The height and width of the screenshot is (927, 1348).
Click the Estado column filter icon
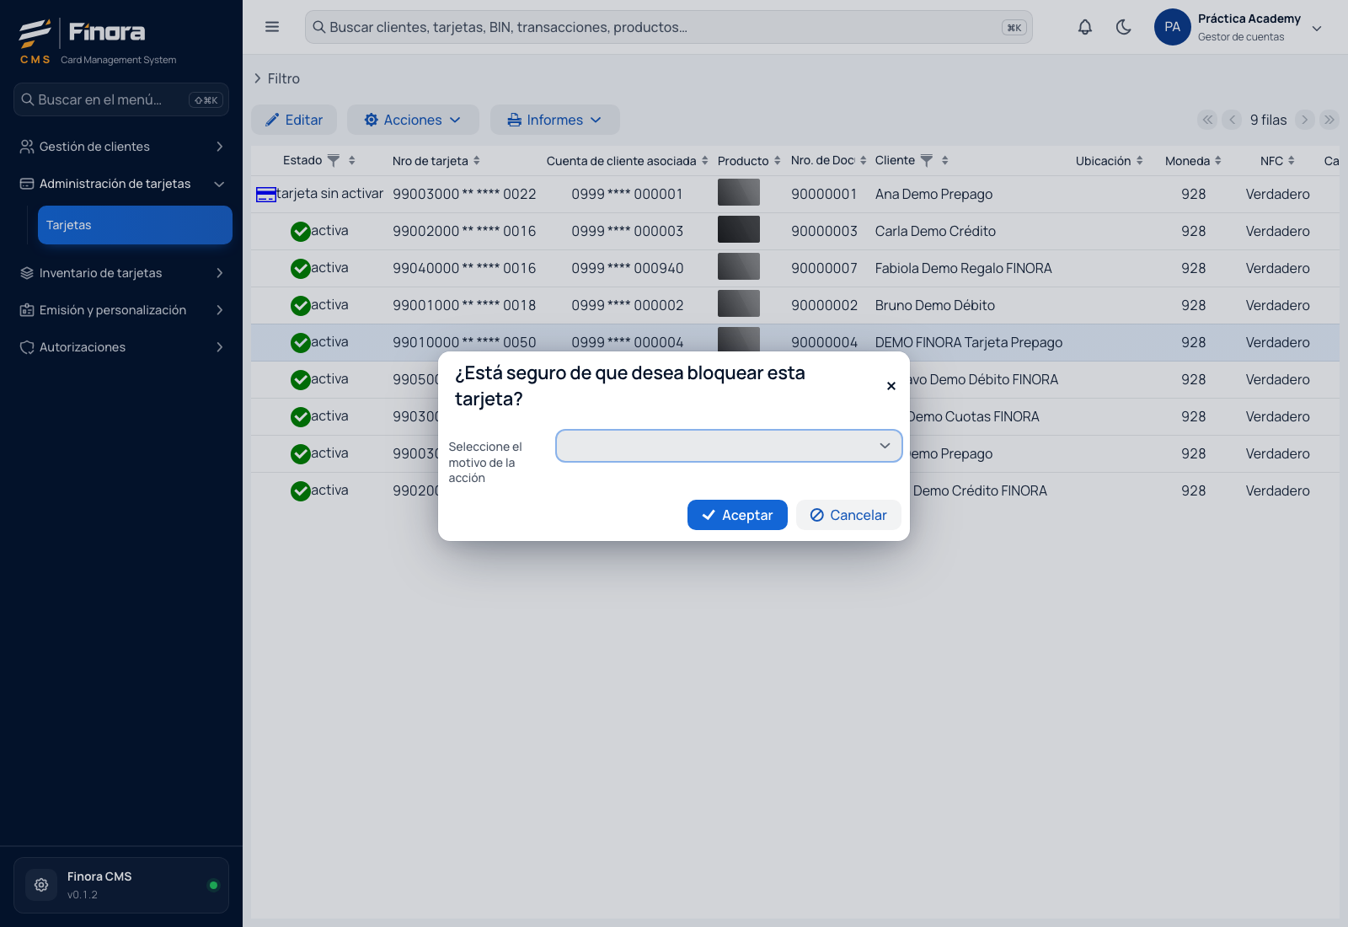pyautogui.click(x=334, y=160)
